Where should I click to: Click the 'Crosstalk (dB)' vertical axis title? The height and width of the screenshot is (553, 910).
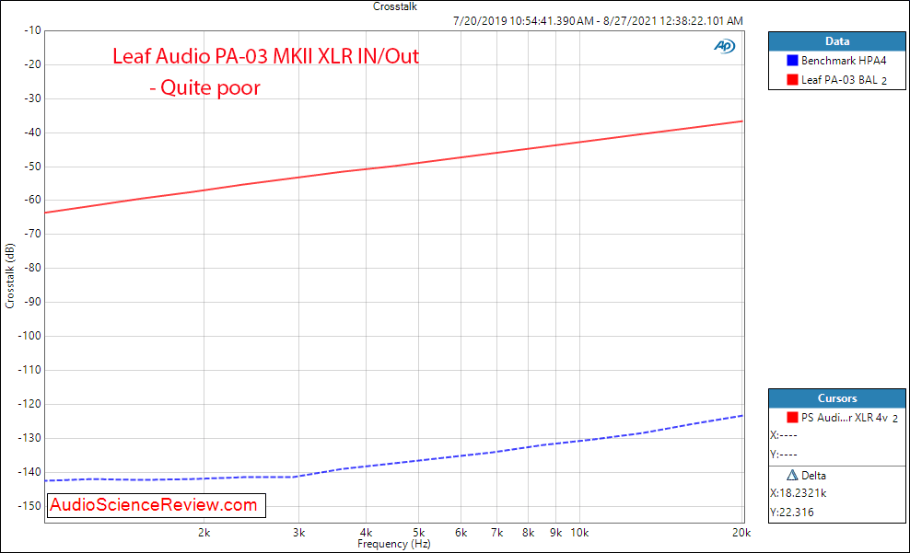click(9, 276)
